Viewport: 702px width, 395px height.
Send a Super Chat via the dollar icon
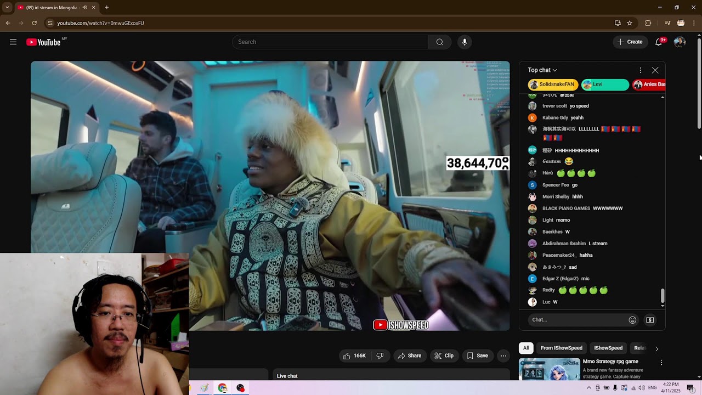coord(650,320)
